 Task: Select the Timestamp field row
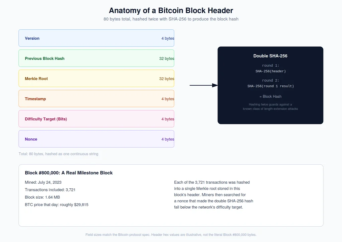(97, 99)
